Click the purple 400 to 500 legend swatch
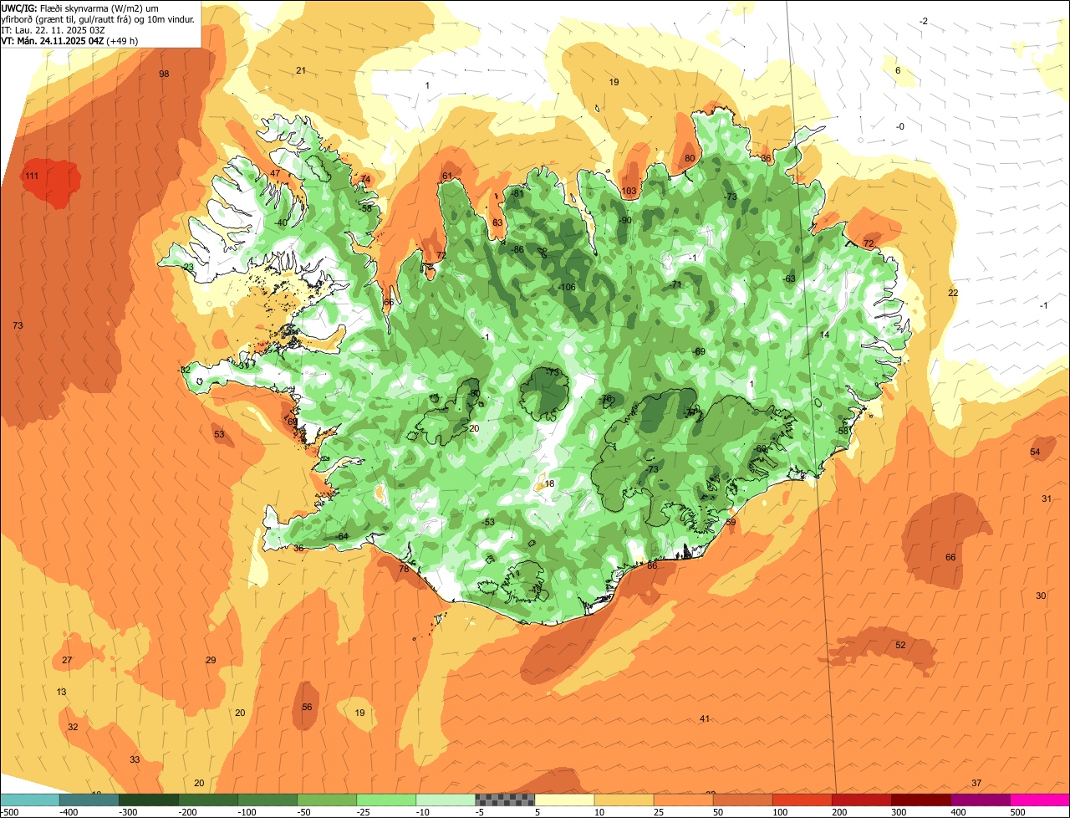The width and height of the screenshot is (1070, 818). pos(981,800)
